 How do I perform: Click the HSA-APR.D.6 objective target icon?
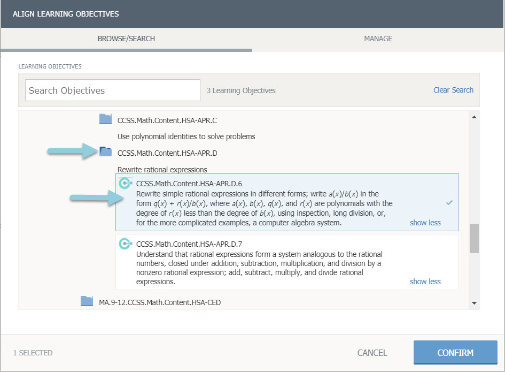click(x=125, y=184)
